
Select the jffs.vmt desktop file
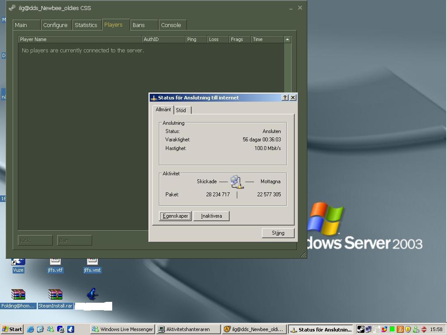click(x=92, y=266)
